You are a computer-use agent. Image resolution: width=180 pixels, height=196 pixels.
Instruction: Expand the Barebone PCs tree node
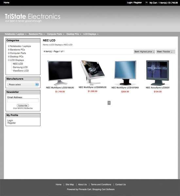click(x=9, y=50)
